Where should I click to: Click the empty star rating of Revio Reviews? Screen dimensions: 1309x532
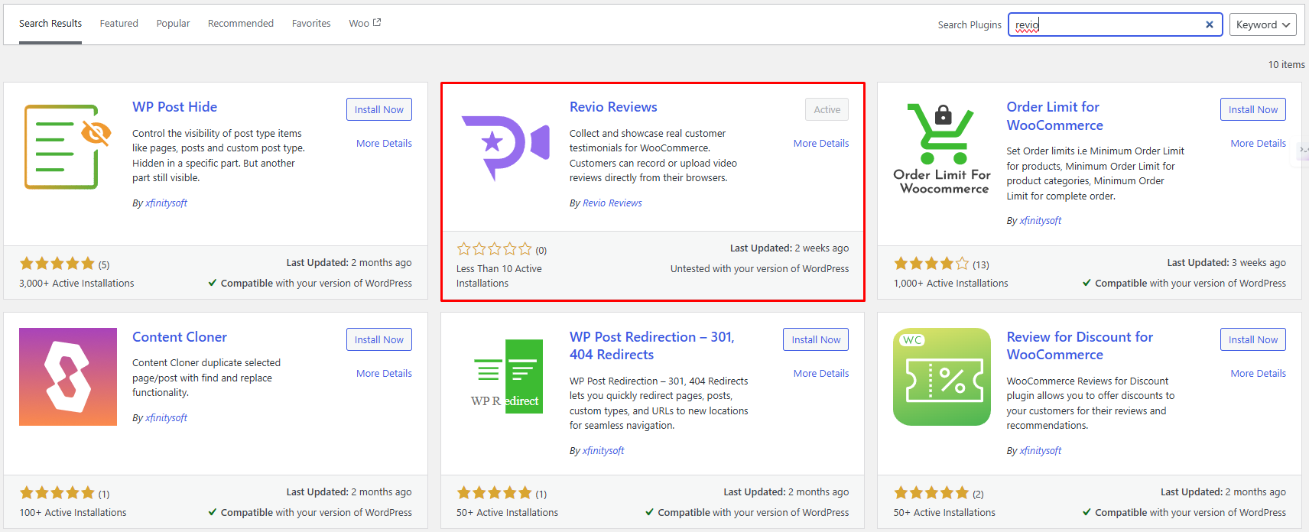494,249
